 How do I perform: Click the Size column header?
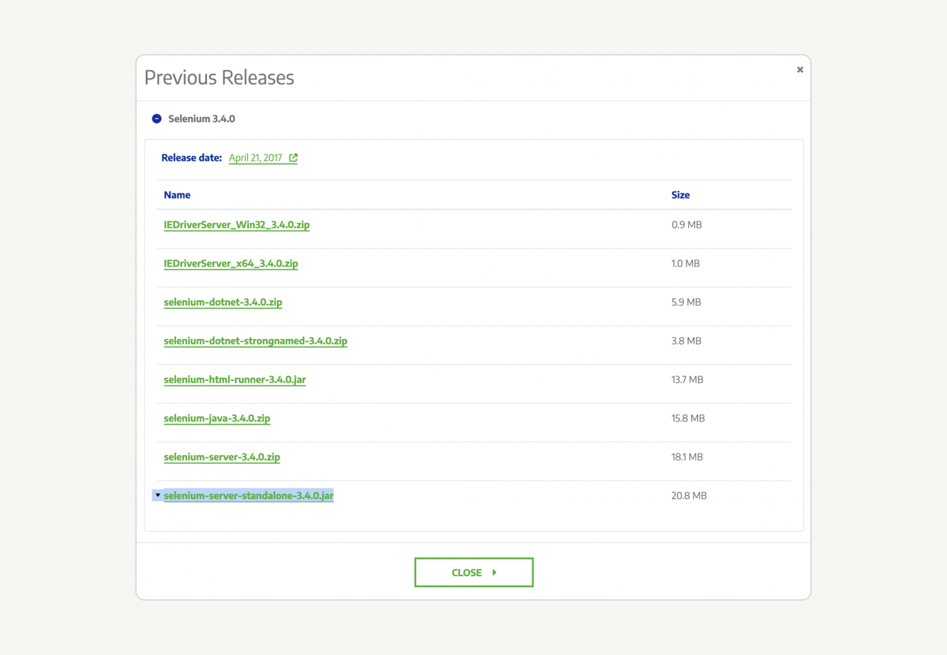[681, 195]
